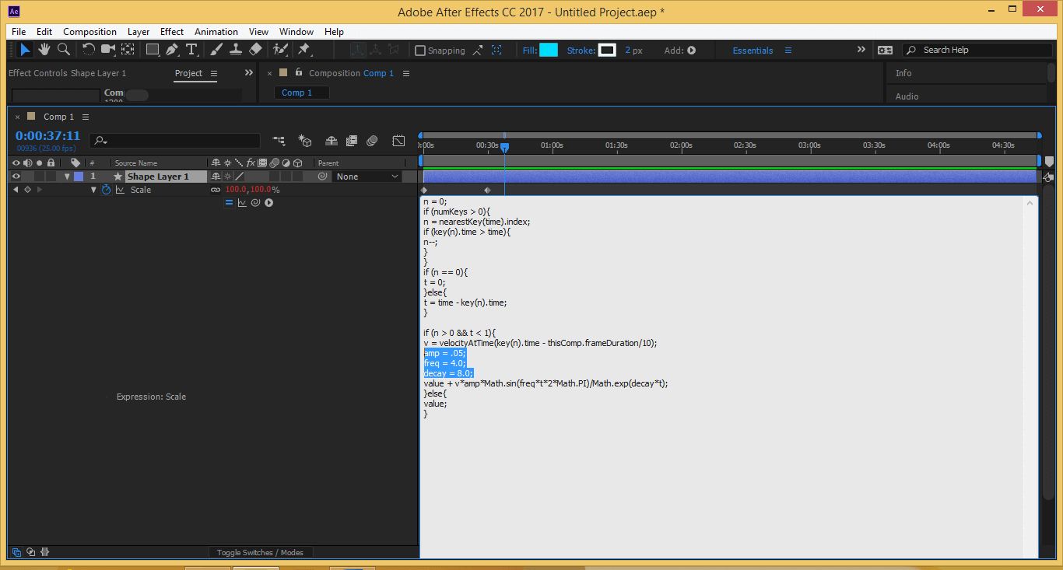Click Toggle Switches / Modes button
This screenshot has height=570, width=1063.
pos(260,552)
